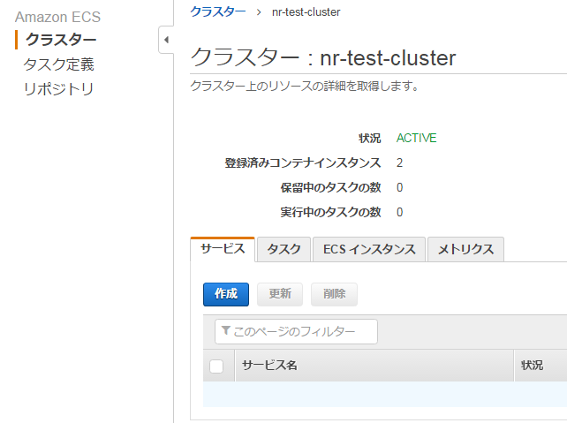Click the 登録済みコンテナインスタンス label

[303, 162]
